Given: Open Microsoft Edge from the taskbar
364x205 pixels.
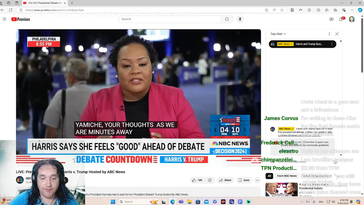Looking at the screenshot, I should [172, 202].
